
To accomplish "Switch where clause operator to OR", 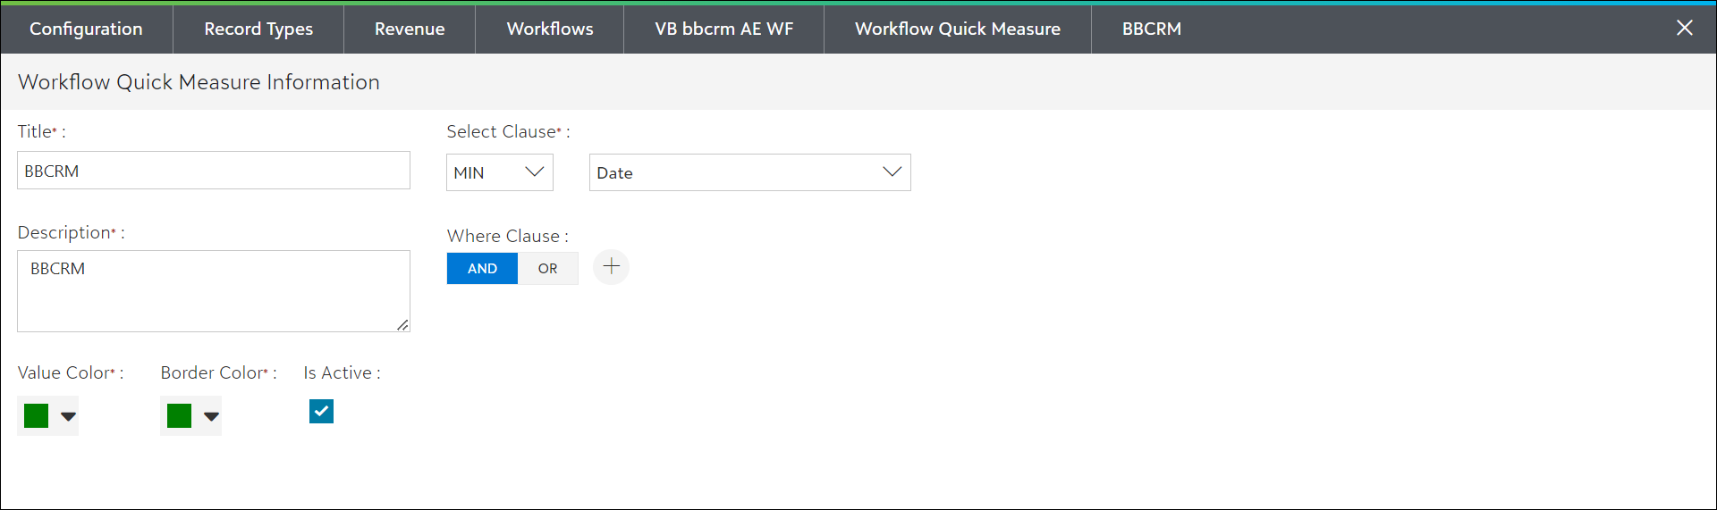I will pyautogui.click(x=547, y=268).
